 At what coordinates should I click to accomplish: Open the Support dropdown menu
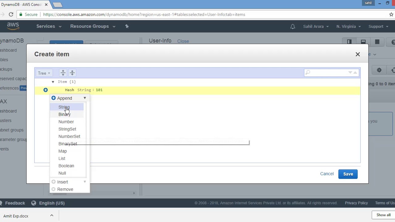coord(378,27)
